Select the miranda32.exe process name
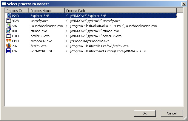The height and width of the screenshot is (121, 188). [41, 41]
